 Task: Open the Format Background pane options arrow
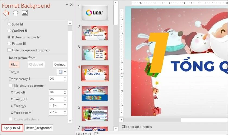point(67,5)
